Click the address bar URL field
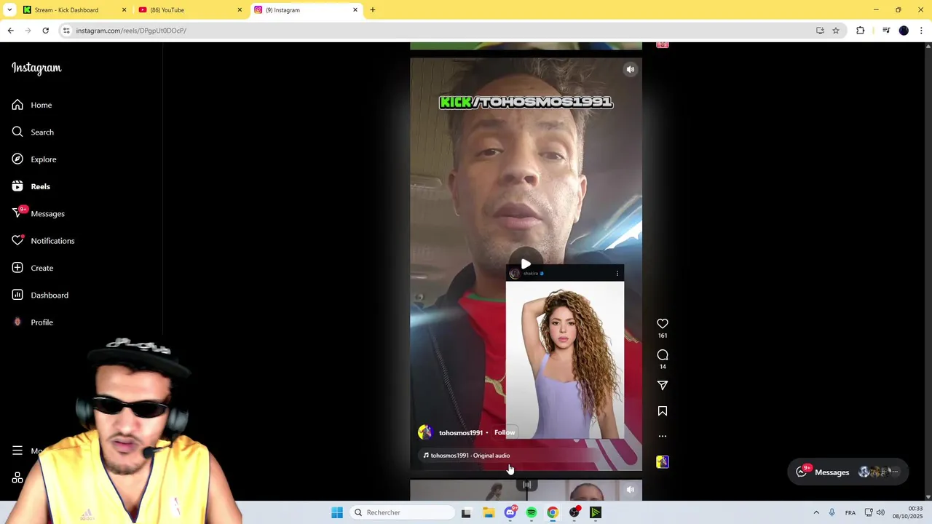 point(437,31)
